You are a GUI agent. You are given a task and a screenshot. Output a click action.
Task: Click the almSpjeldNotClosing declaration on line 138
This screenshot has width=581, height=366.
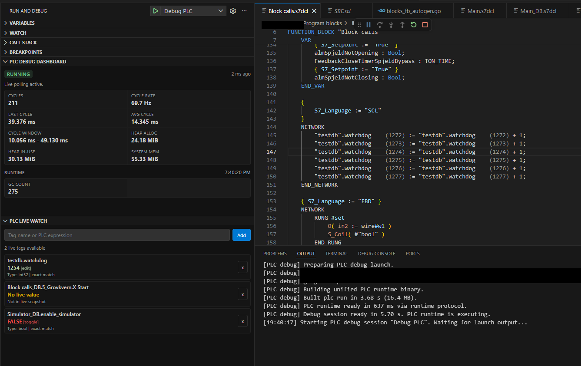(x=360, y=78)
